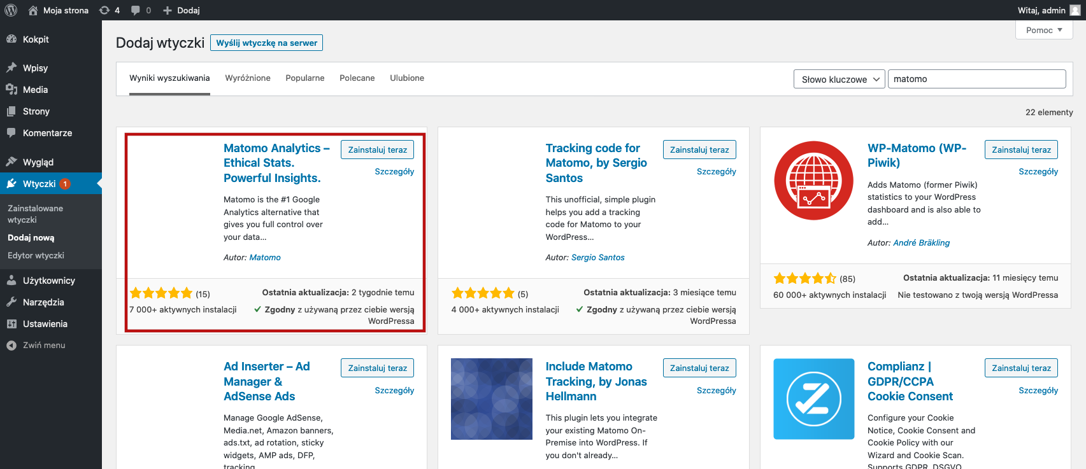Open Edytor wtyczki submenu item

pos(36,255)
